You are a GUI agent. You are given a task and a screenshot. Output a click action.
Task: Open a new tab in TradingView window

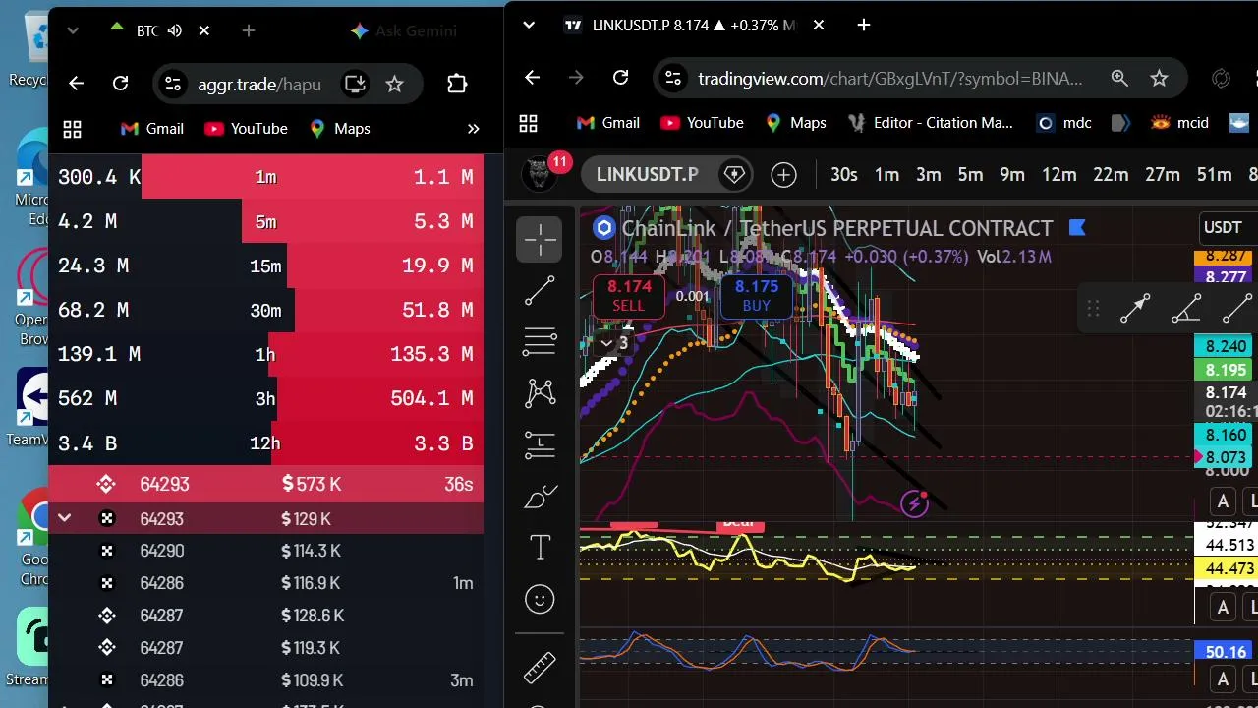[864, 25]
